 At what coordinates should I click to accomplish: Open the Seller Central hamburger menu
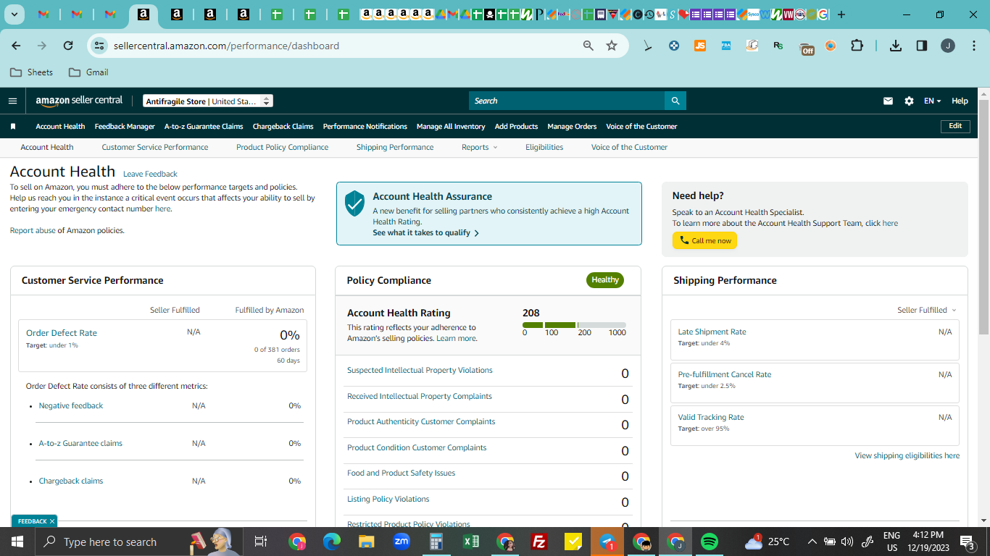pos(12,101)
